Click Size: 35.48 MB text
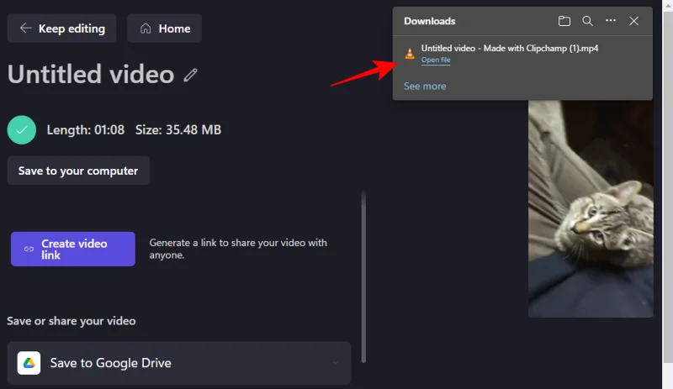The image size is (673, 389). click(x=178, y=130)
